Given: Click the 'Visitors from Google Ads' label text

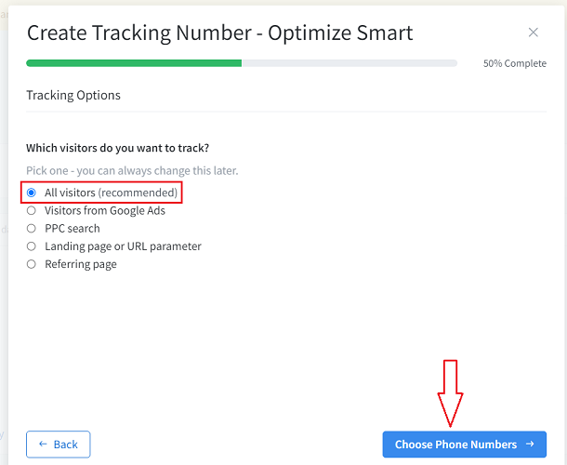Looking at the screenshot, I should (105, 210).
